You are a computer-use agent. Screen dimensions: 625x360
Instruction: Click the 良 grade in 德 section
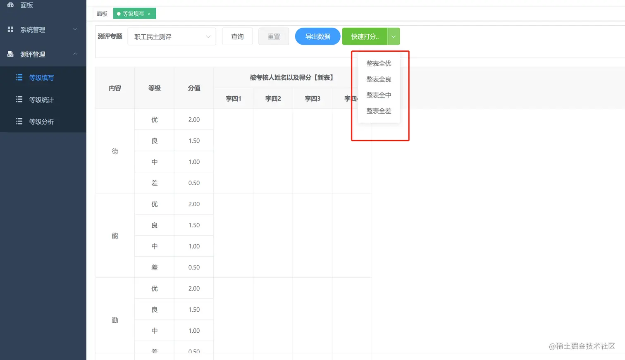[x=155, y=141]
